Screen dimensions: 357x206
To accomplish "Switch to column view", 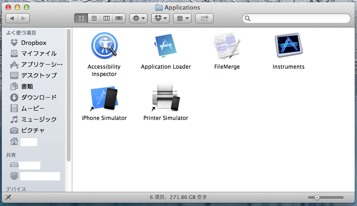I will 106,18.
